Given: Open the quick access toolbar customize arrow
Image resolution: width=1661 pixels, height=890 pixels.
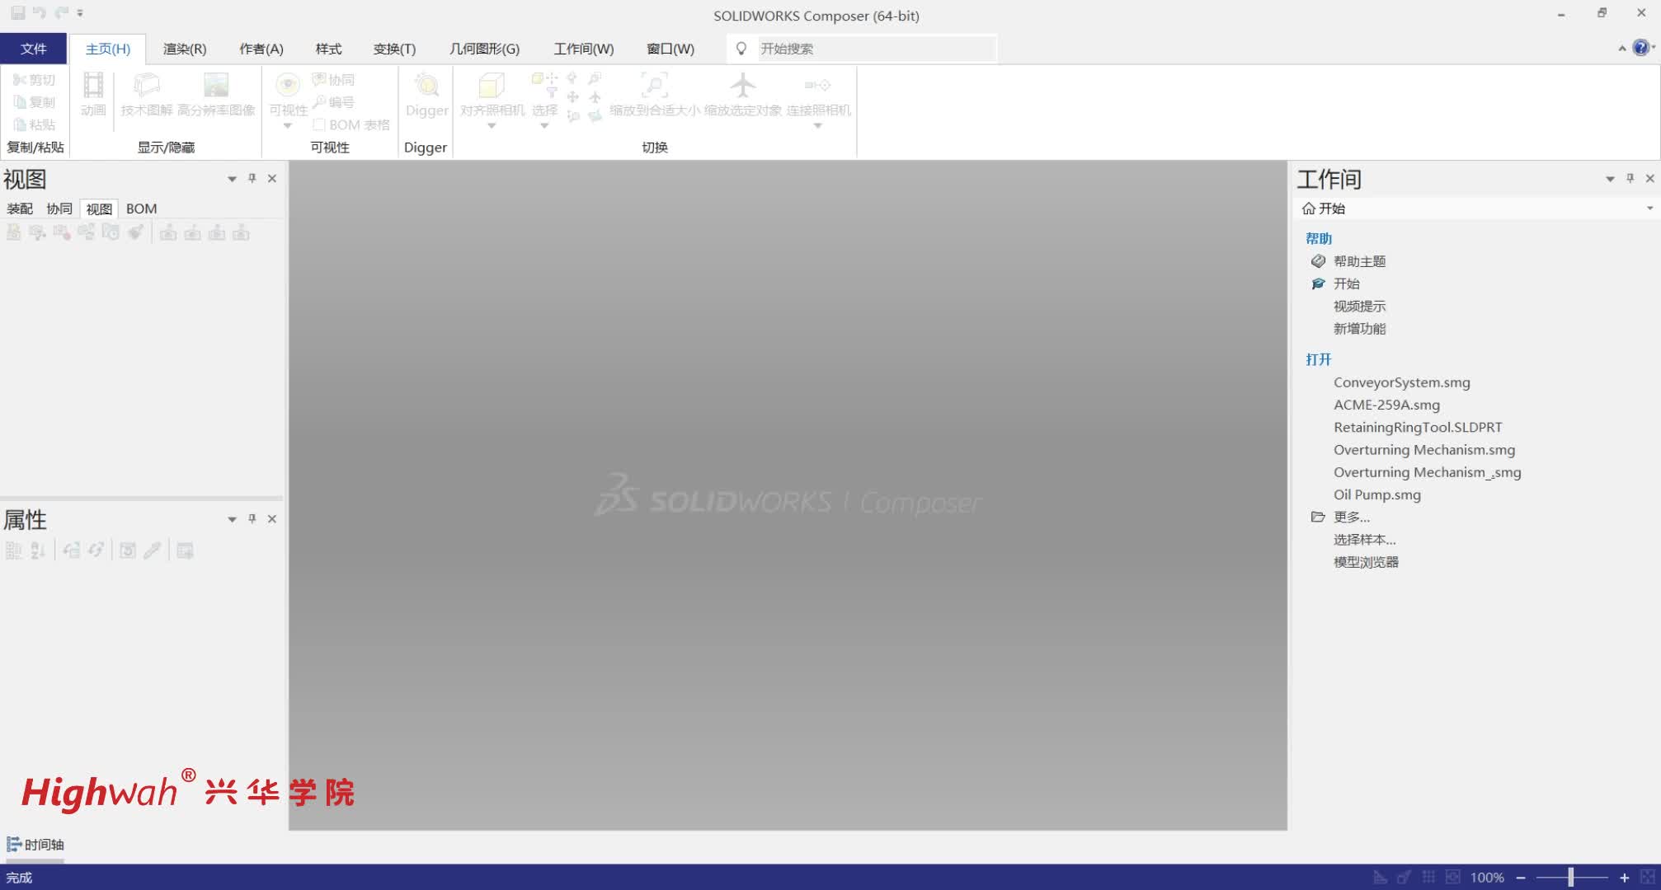Looking at the screenshot, I should tap(80, 13).
